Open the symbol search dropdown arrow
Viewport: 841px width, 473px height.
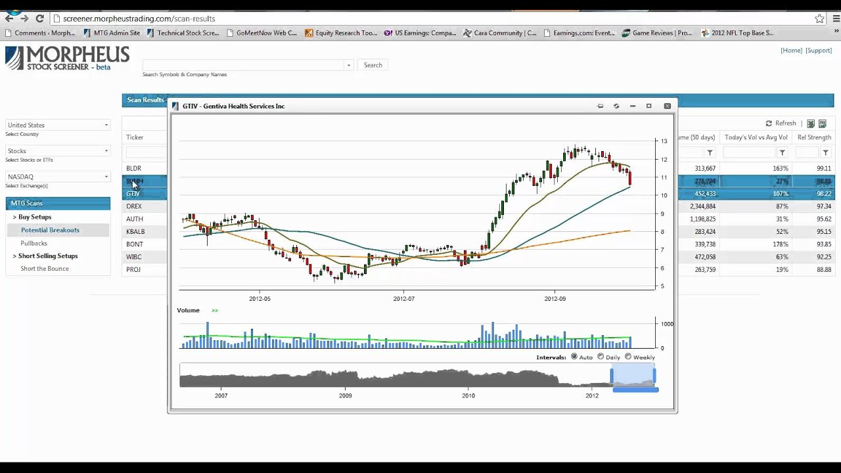[349, 65]
